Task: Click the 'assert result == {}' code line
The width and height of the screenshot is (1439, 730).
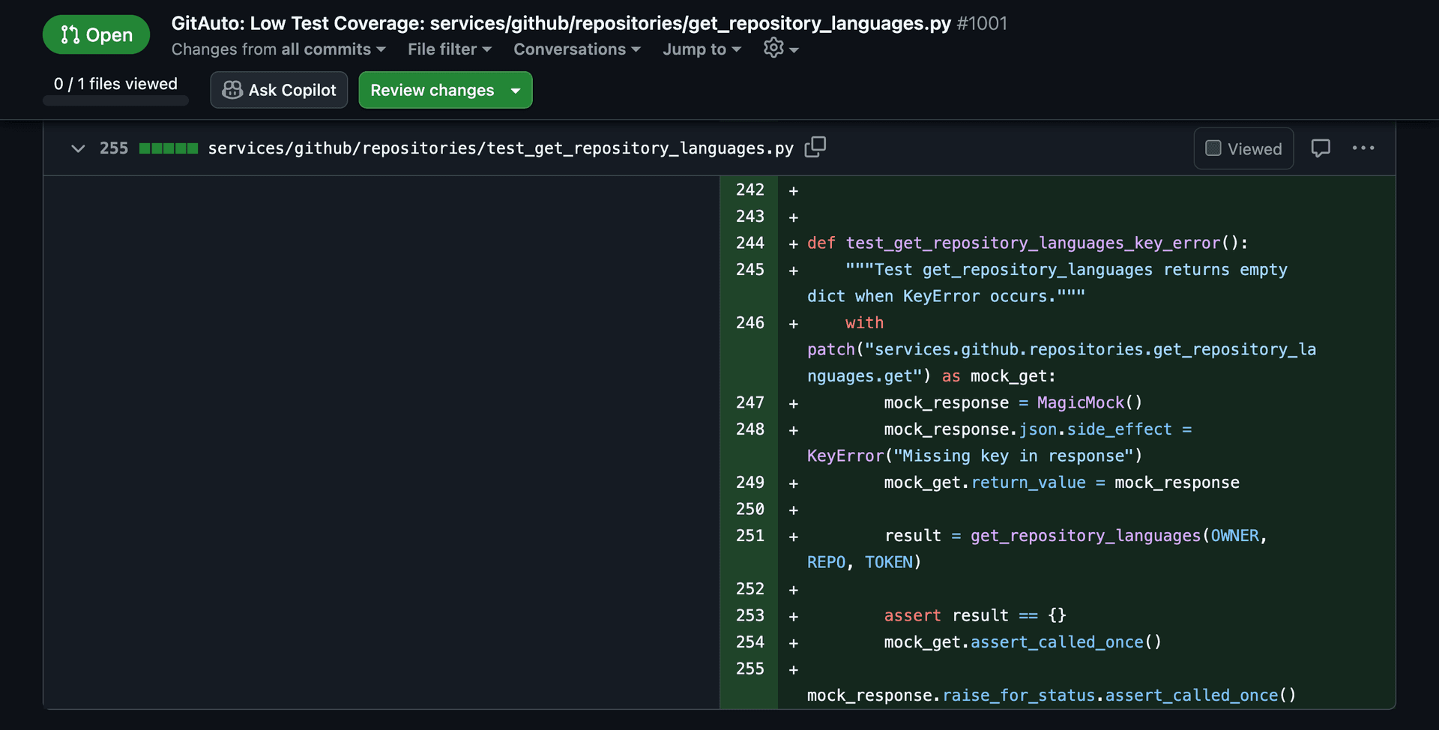Action: pos(974,615)
